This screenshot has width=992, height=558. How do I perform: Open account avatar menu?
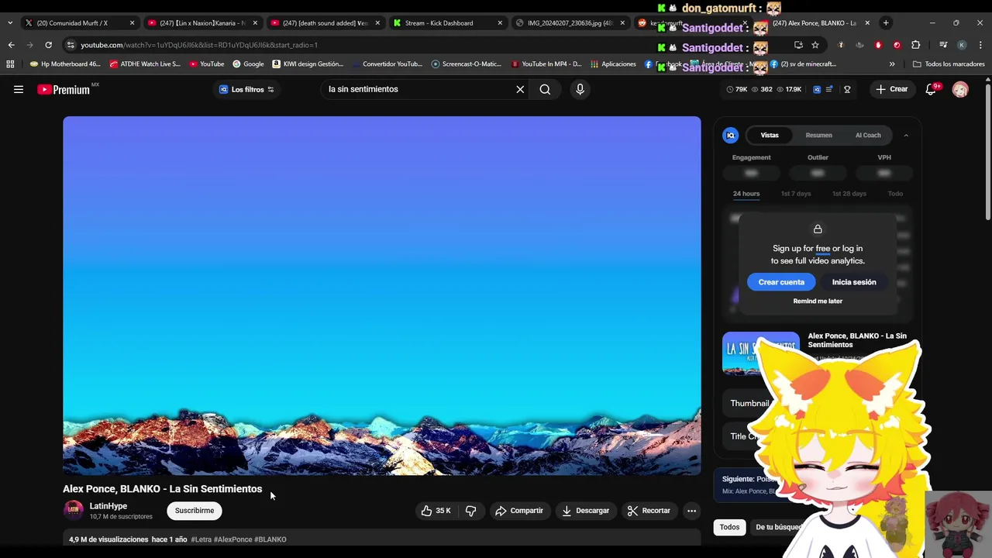960,89
